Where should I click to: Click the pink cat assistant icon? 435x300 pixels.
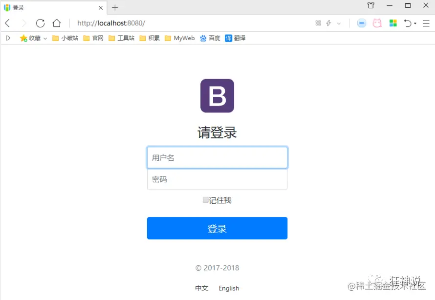(x=377, y=23)
